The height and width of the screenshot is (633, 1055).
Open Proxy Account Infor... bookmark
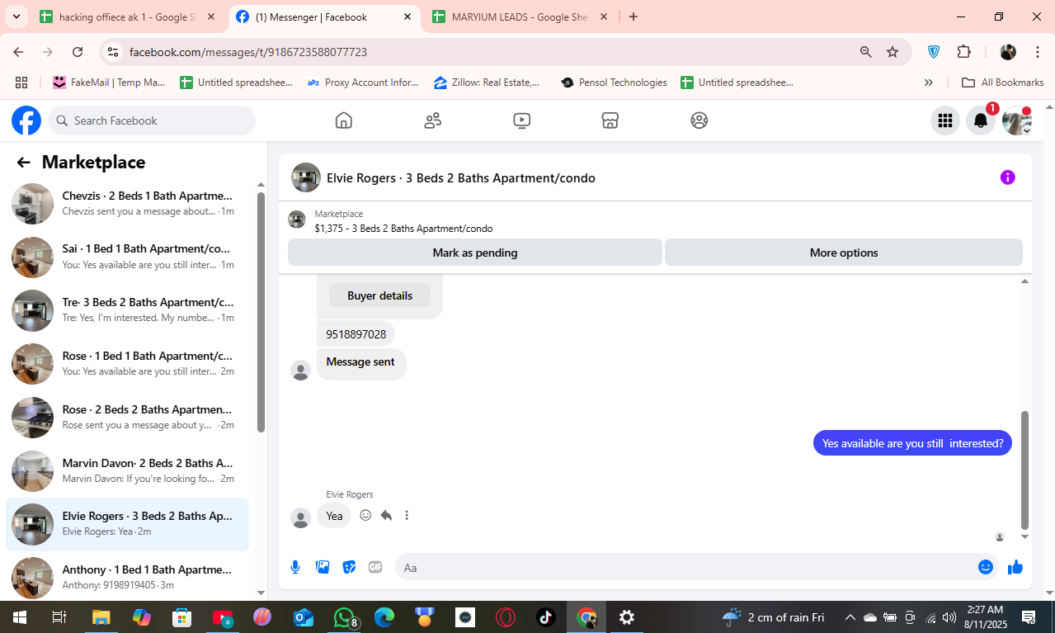point(363,83)
